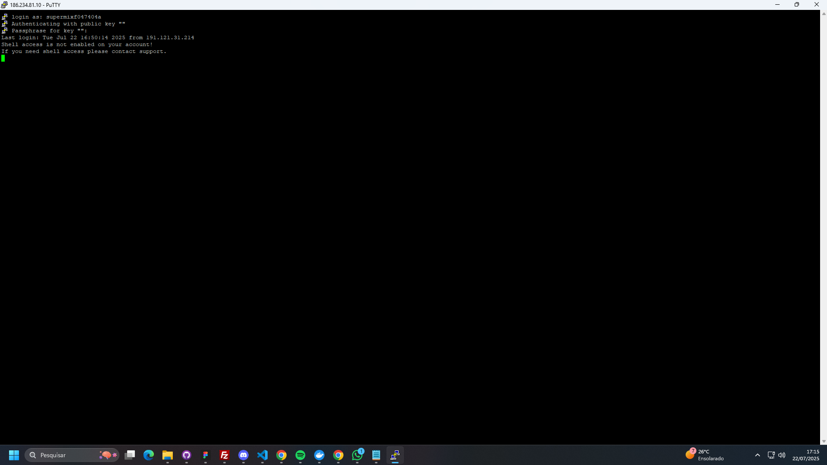Open Microsoft Edge from taskbar
Screen dimensions: 827x465
(149, 455)
